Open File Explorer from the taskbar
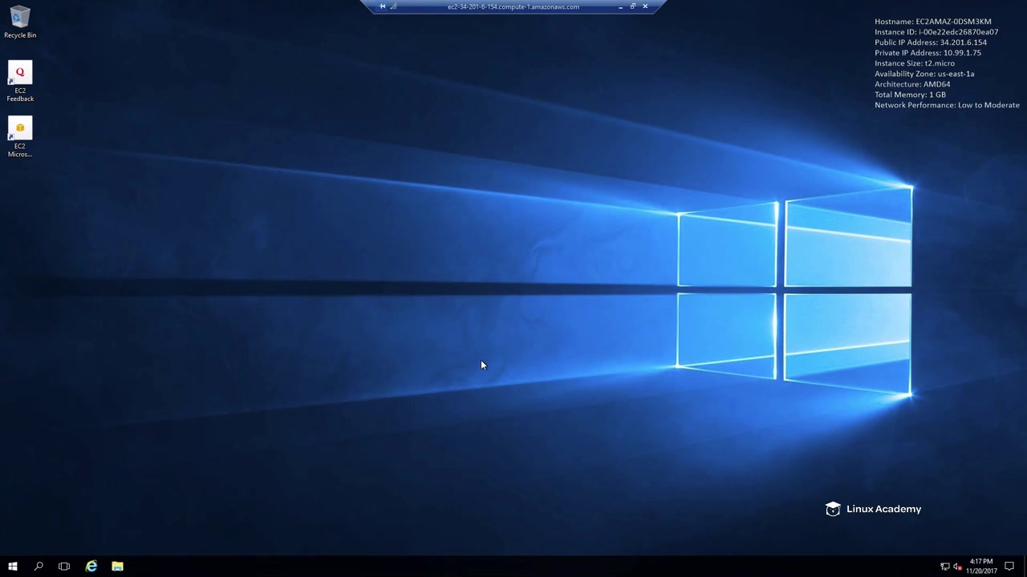Image resolution: width=1027 pixels, height=577 pixels. point(117,567)
